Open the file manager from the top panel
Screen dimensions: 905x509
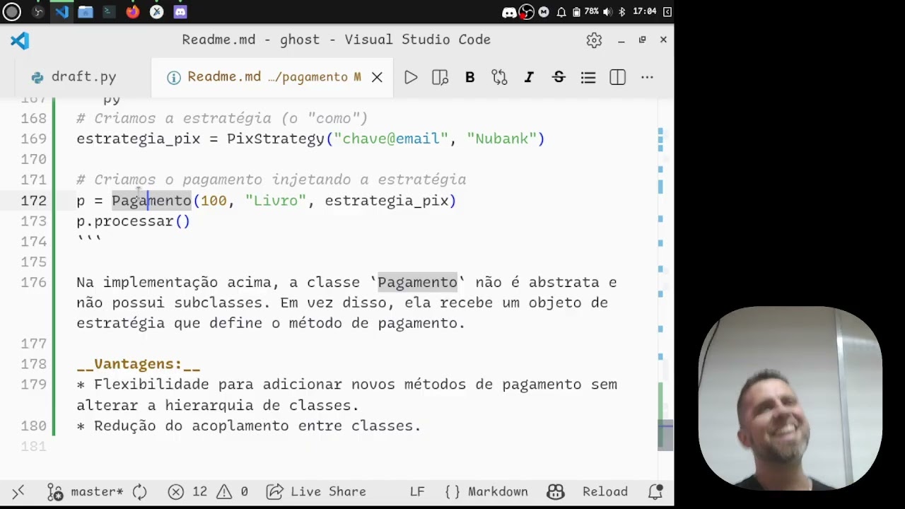86,11
